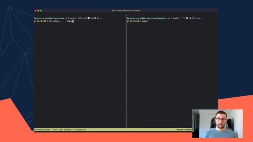253x142 pixels.
Task: Click the left pane path terraform-provider-hashicups
Action: pos(49,18)
